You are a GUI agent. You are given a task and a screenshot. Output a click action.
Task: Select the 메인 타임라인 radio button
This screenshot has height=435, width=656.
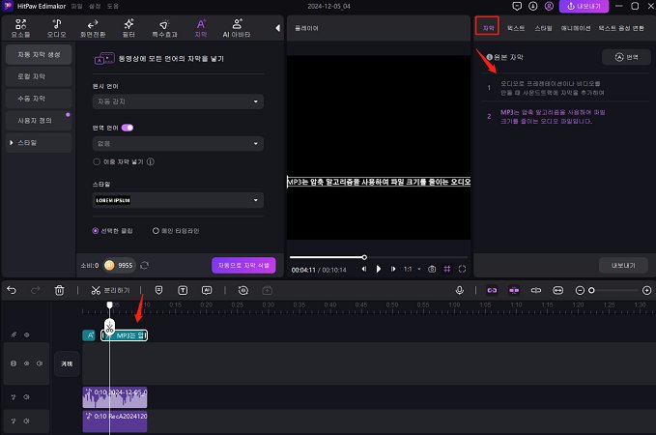pos(157,231)
